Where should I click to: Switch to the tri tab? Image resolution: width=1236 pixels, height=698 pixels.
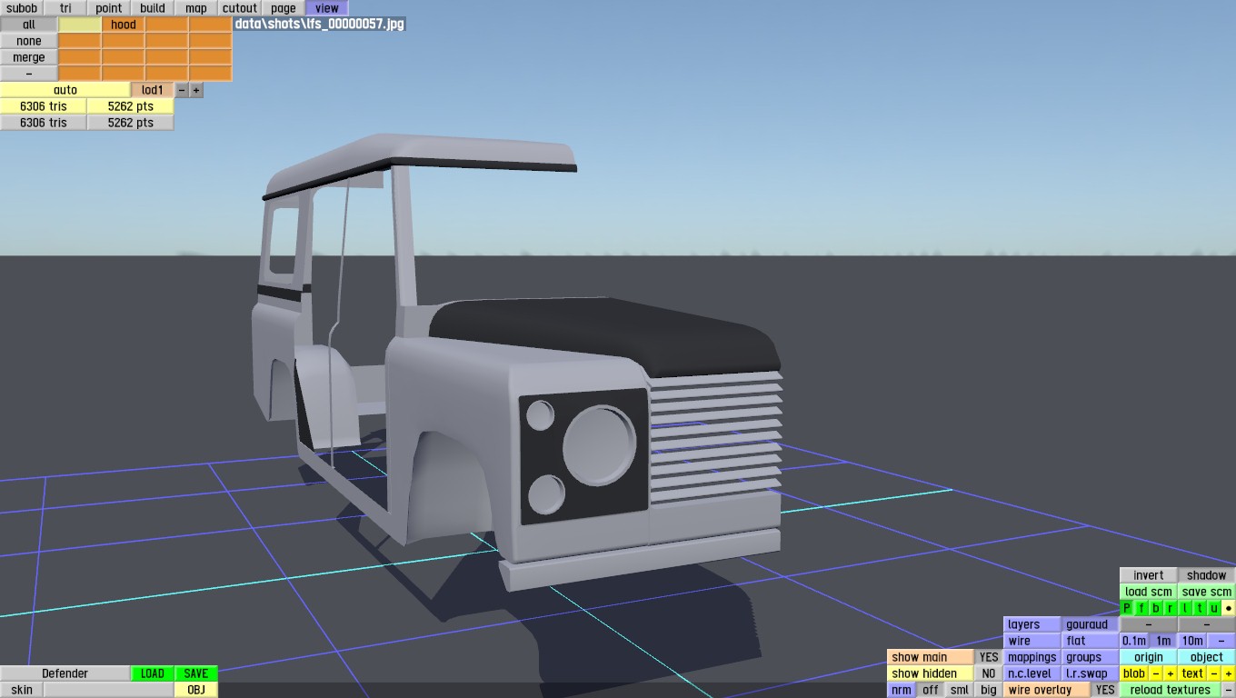(65, 8)
